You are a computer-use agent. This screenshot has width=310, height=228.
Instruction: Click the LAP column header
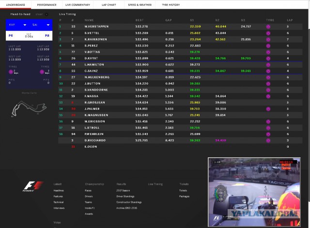click(x=290, y=20)
